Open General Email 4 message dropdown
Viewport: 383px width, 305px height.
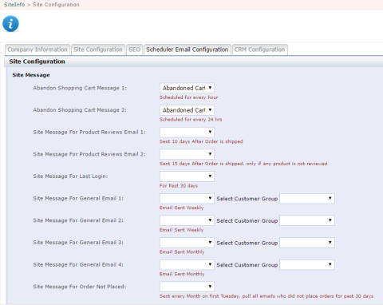187,264
